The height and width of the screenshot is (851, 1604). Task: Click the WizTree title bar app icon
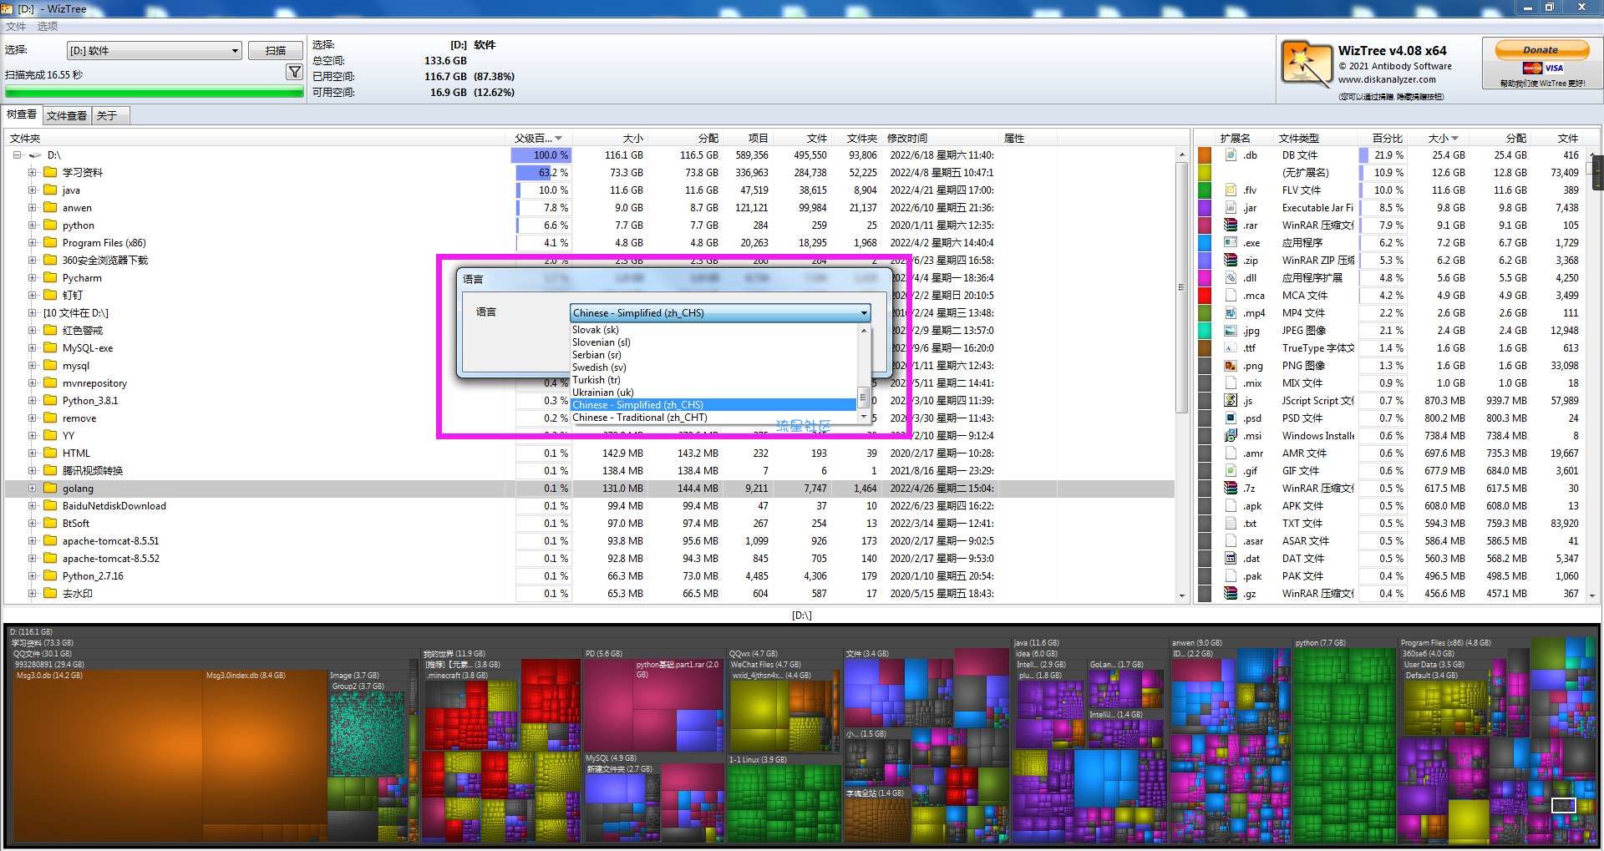click(8, 8)
